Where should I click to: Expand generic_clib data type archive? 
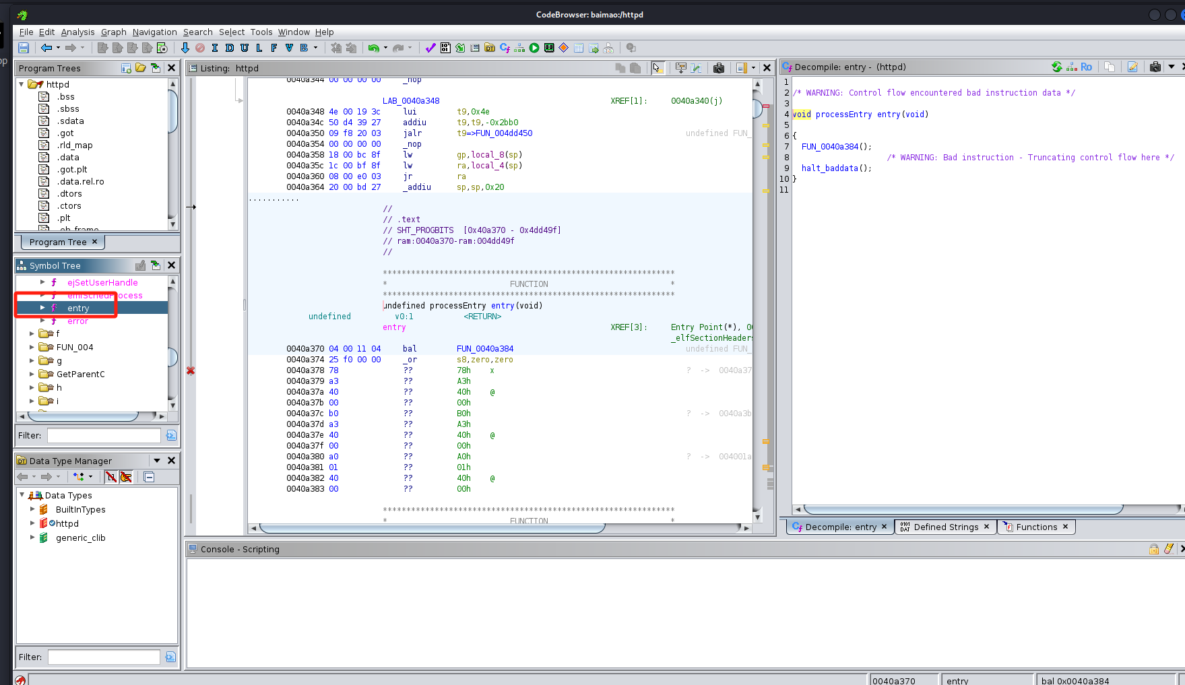click(32, 537)
